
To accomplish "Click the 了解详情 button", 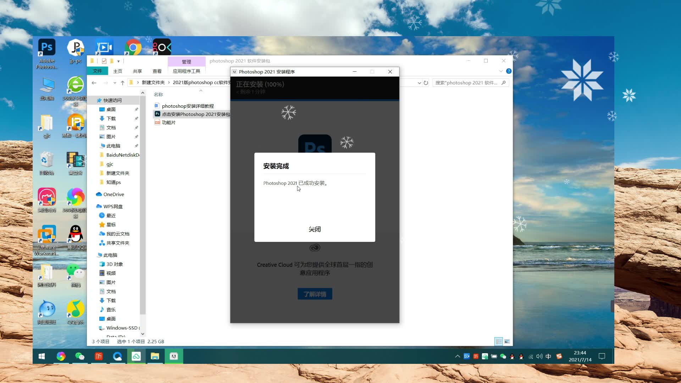I will click(315, 294).
